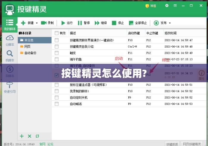Select the 未分类 folder
This screenshot has height=146, width=208.
[x=35, y=40]
